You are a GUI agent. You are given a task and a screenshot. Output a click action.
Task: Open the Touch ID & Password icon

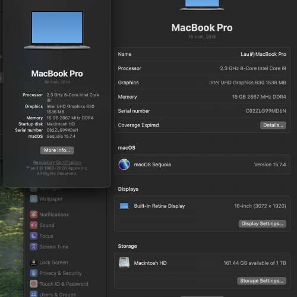coord(34,284)
